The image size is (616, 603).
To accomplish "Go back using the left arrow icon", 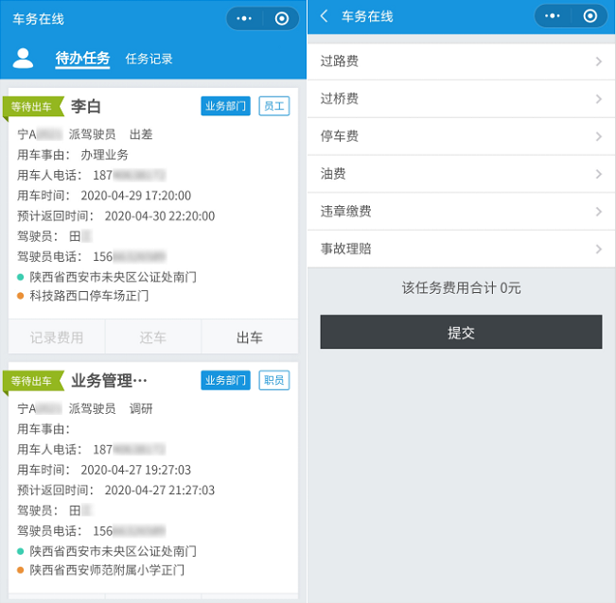I will coord(326,16).
